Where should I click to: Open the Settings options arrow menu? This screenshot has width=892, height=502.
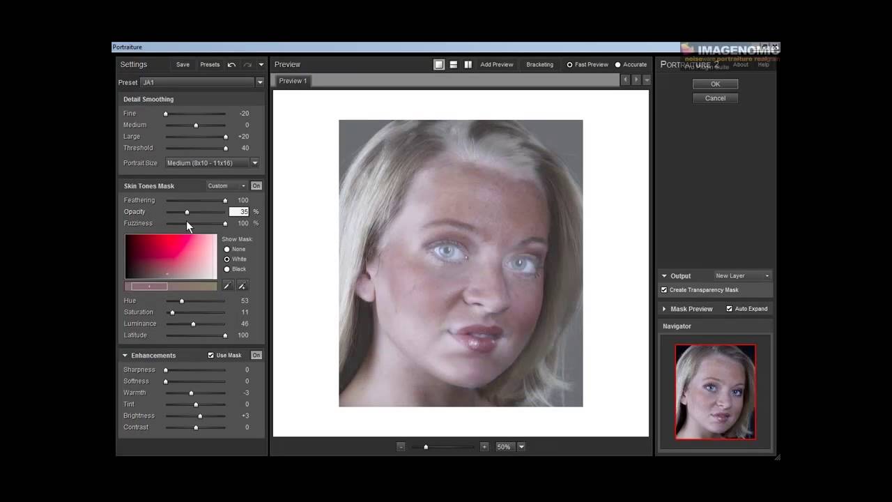point(261,65)
